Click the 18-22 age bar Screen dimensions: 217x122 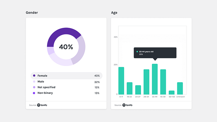(x=130, y=89)
